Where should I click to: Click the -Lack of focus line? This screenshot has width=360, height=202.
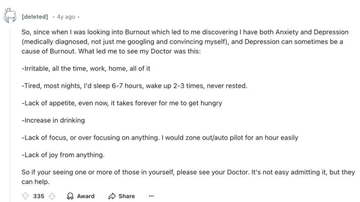coord(160,138)
